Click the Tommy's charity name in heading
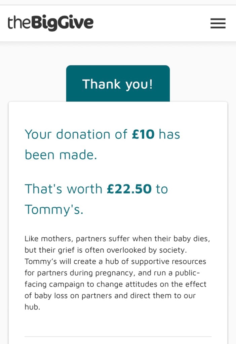 click(54, 209)
